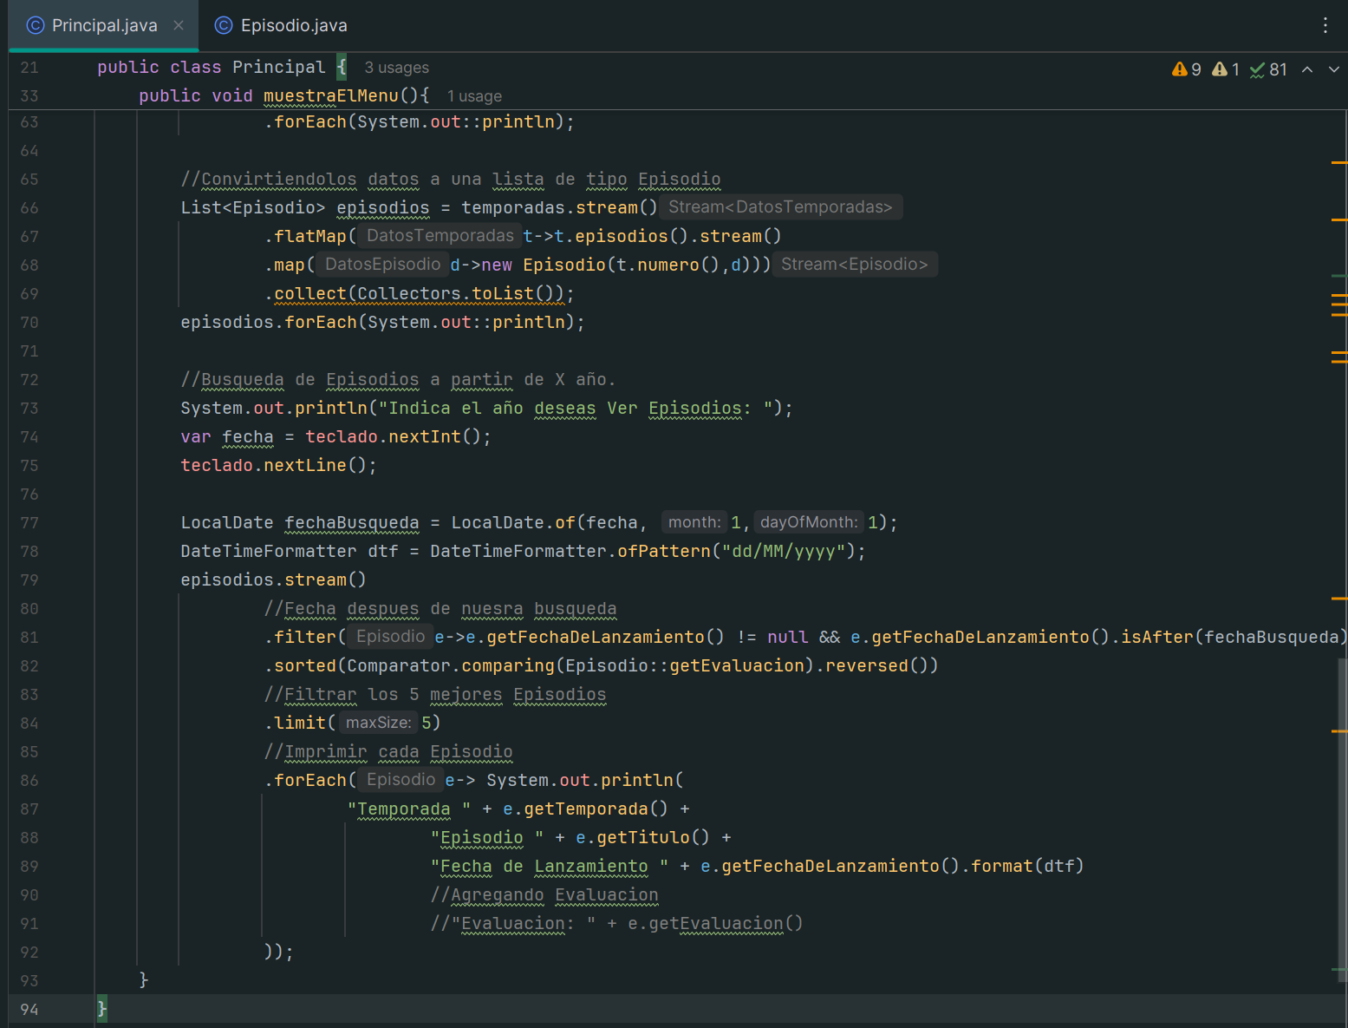Click the Episodio type hint in forEach

pyautogui.click(x=400, y=780)
